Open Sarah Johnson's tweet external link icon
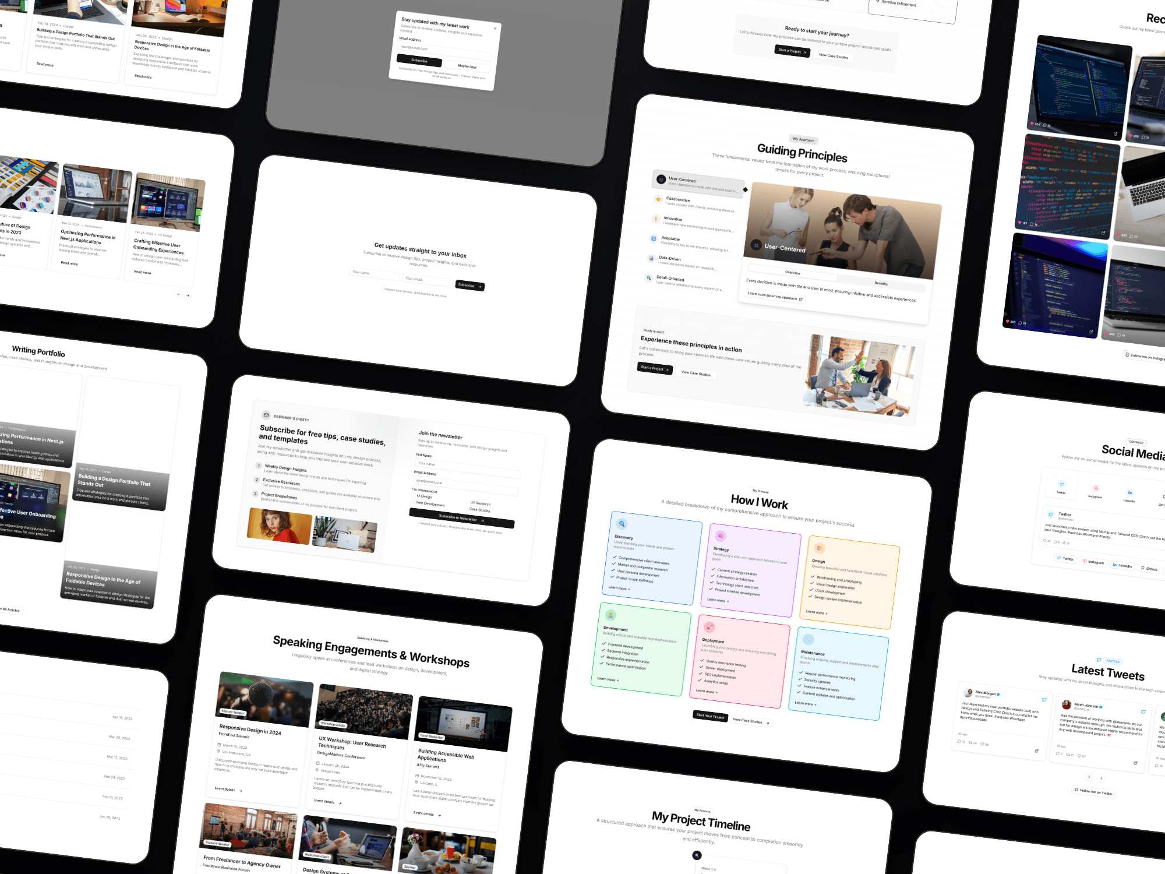Image resolution: width=1165 pixels, height=874 pixels. (1135, 763)
